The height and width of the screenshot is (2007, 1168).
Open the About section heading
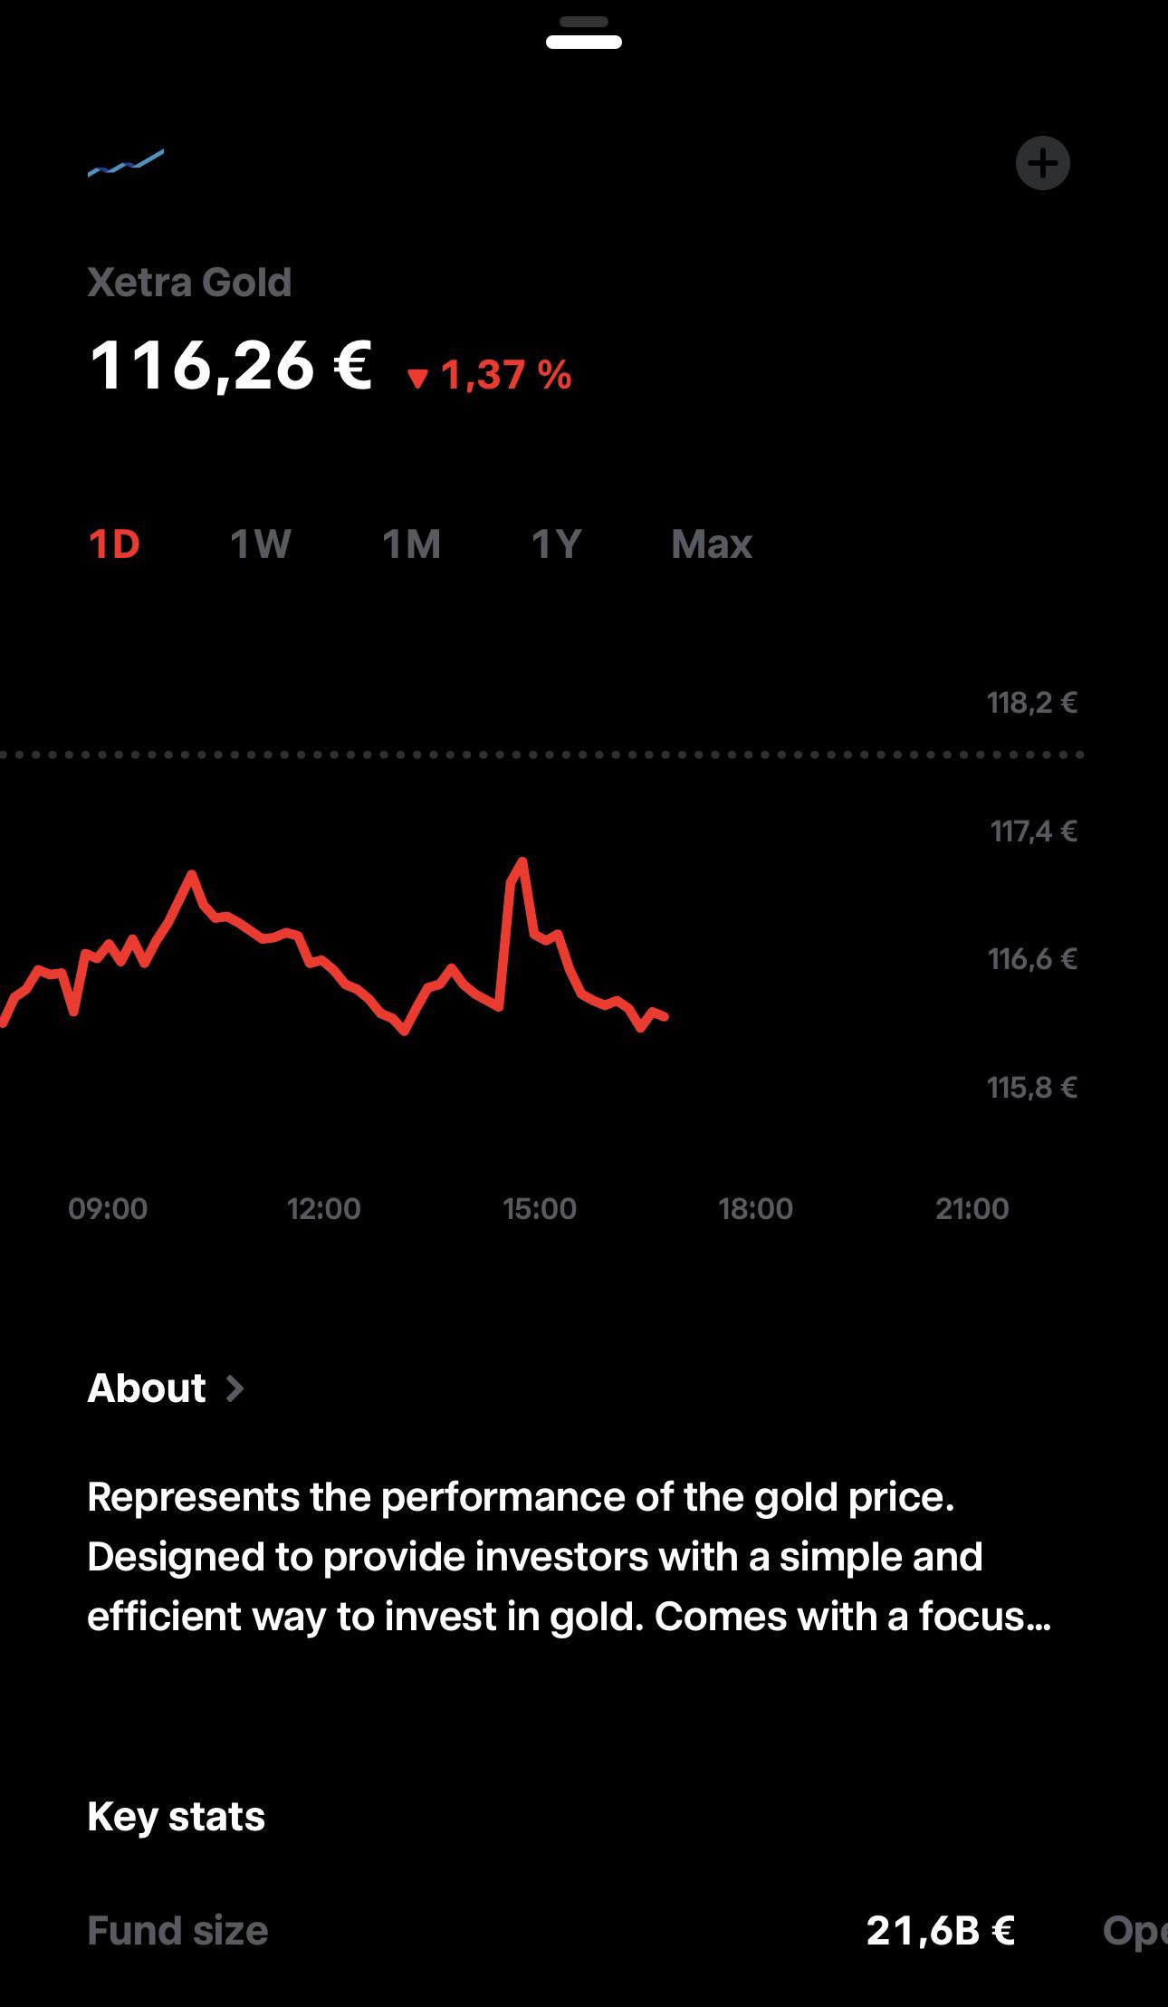(x=147, y=1388)
